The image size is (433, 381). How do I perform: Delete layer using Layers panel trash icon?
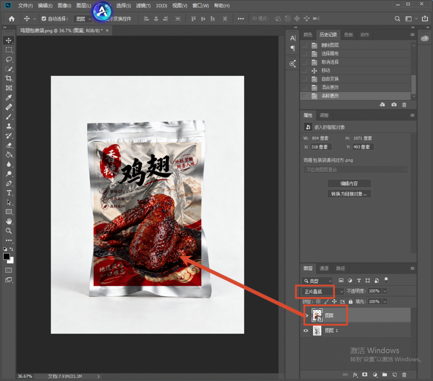(x=404, y=375)
